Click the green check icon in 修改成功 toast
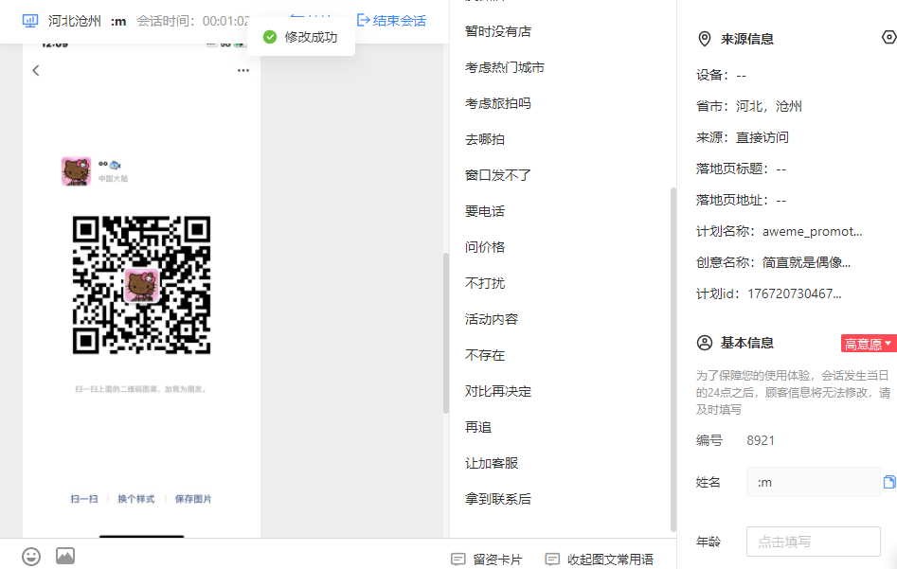Screen dimensions: 897x569 (x=269, y=37)
